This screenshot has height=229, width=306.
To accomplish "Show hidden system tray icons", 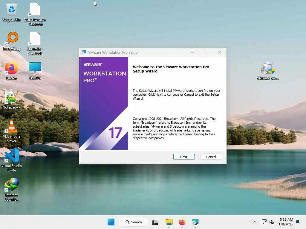I will [x=255, y=222].
